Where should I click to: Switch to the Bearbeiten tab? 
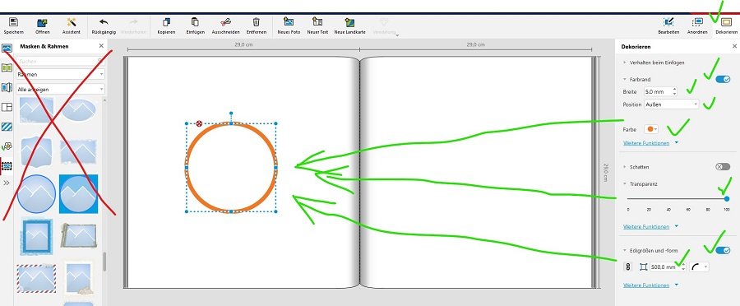(668, 25)
